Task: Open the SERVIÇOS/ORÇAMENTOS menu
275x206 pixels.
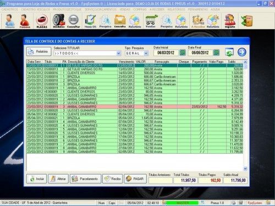Action: pos(101,9)
